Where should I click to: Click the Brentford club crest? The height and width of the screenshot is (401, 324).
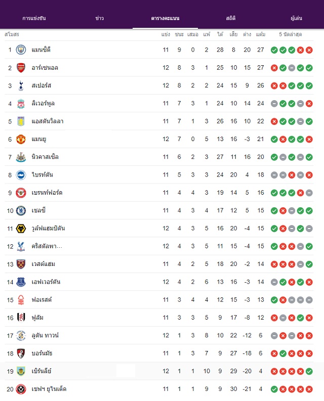pos(21,193)
